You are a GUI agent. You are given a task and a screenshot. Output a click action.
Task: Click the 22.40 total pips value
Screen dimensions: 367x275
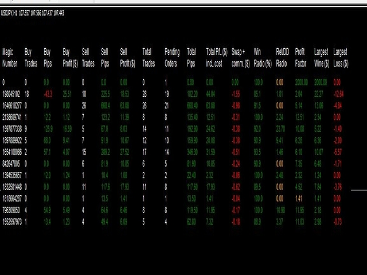pos(192,175)
